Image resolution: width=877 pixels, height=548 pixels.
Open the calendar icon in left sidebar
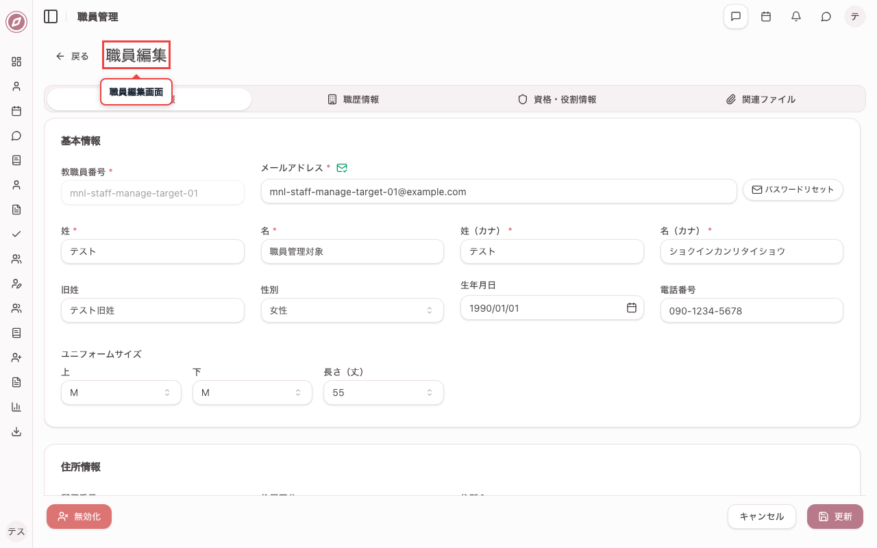coord(16,111)
